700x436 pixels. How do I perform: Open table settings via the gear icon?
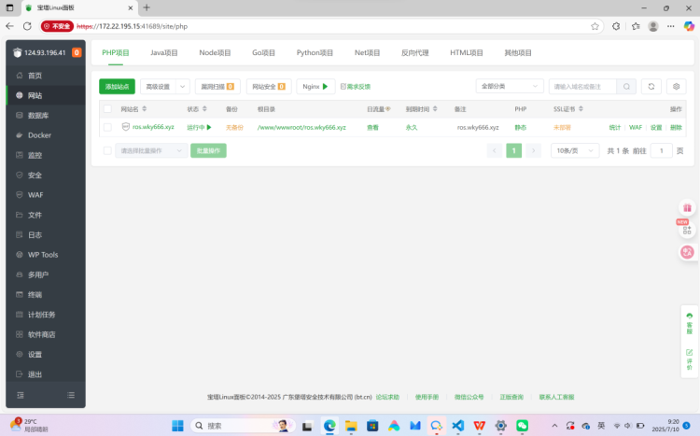pyautogui.click(x=677, y=87)
